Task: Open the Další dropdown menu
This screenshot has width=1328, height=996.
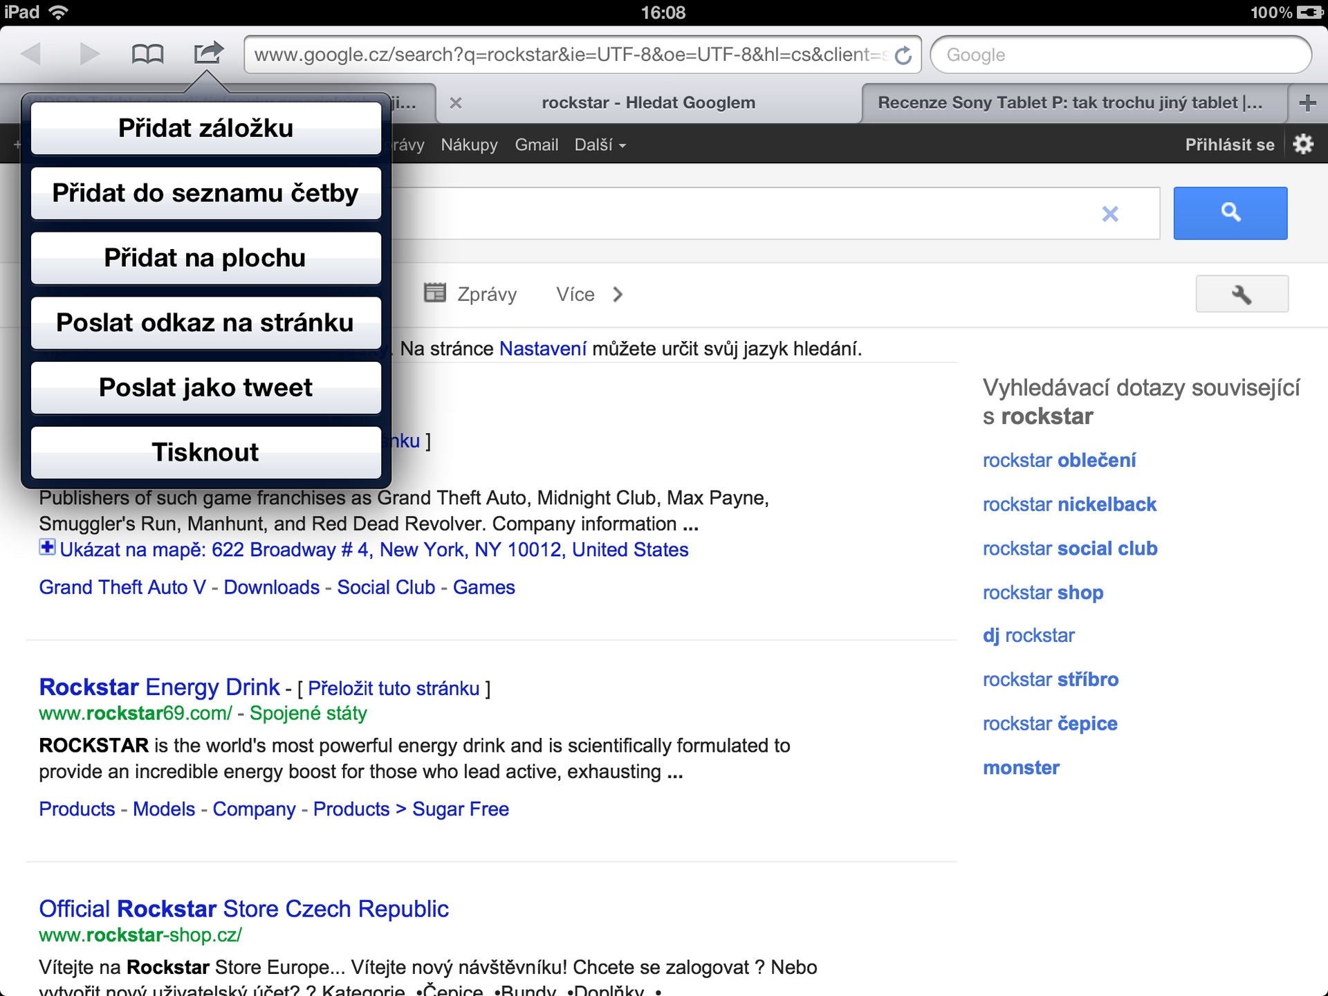Action: tap(599, 145)
